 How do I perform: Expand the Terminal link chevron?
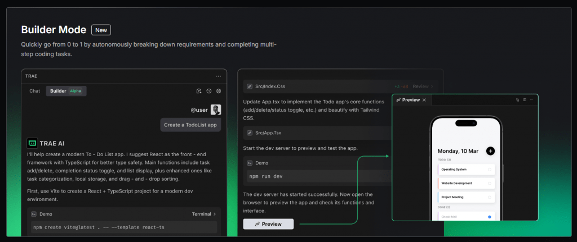coord(215,214)
